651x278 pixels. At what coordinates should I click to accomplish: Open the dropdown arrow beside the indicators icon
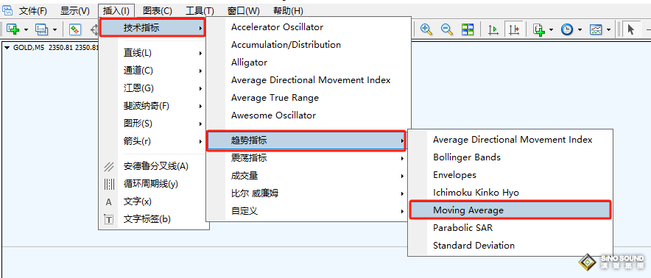click(552, 30)
